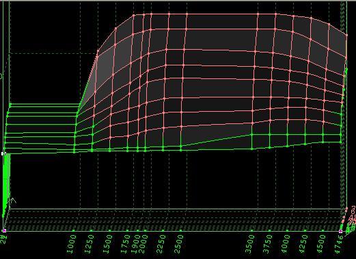Image resolution: width=356 pixels, height=259 pixels.
Task: Click the 4500 axis label
Action: [x=321, y=244]
